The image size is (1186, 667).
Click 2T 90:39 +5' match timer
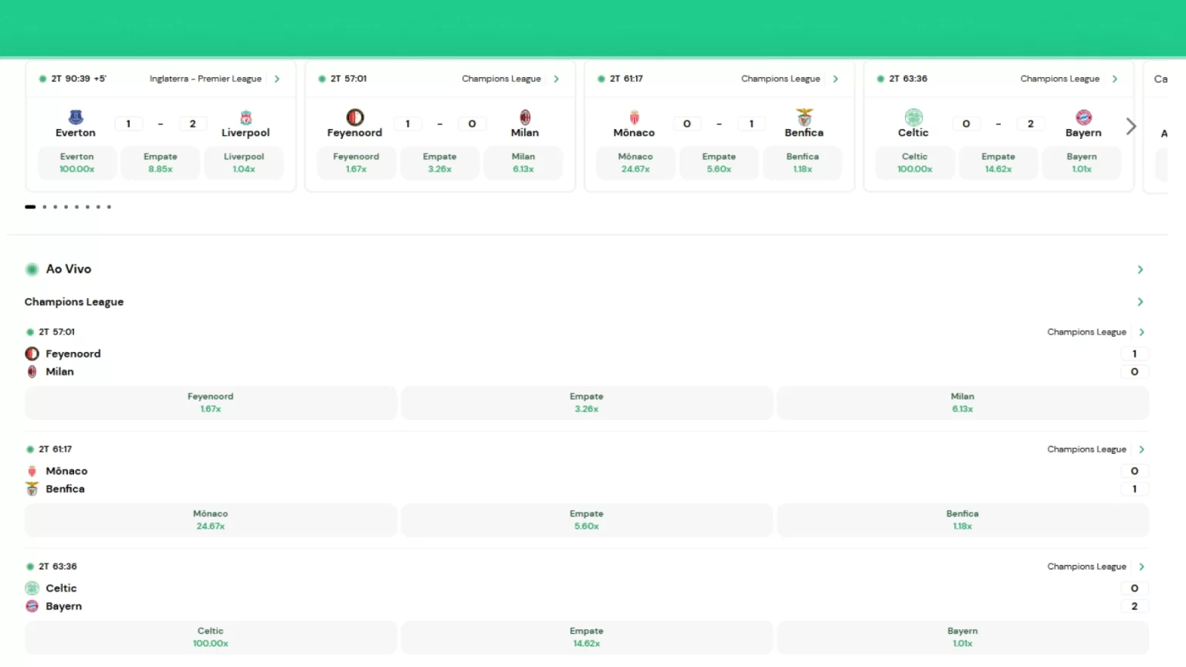coord(79,79)
